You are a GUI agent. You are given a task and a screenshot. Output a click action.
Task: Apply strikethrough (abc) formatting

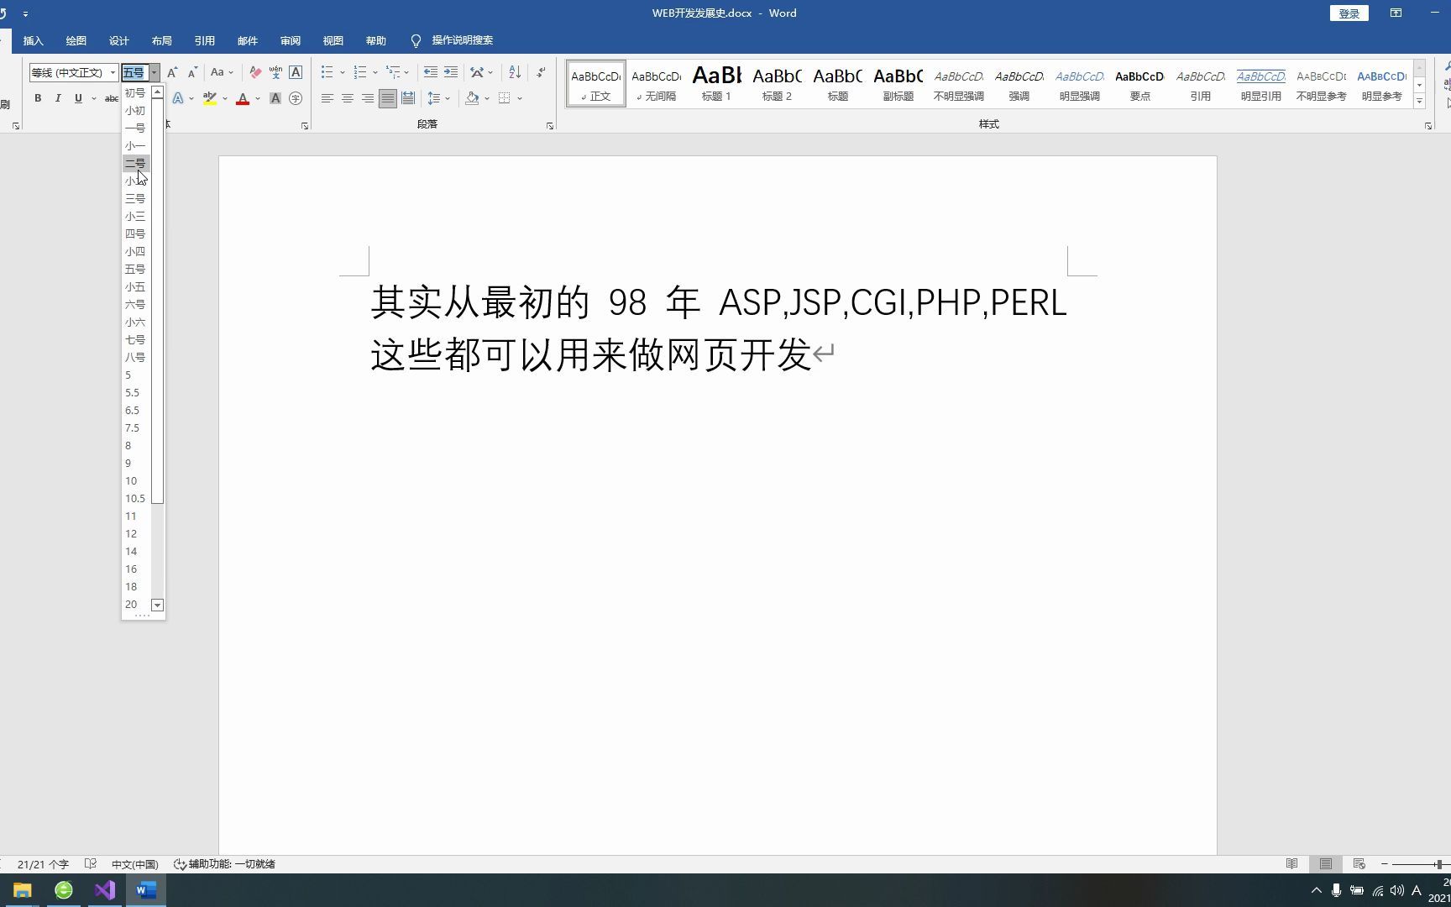pyautogui.click(x=111, y=98)
